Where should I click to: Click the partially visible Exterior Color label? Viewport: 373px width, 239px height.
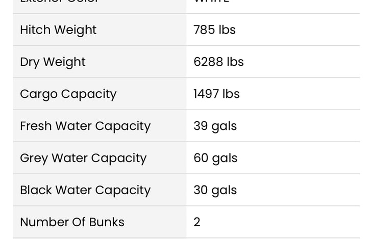tap(59, 2)
